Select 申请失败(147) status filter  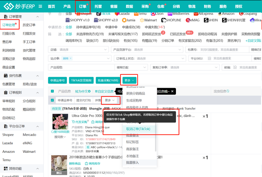pos(155,27)
